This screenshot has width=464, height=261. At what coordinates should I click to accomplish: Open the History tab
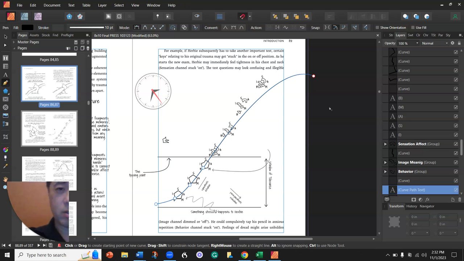click(411, 206)
